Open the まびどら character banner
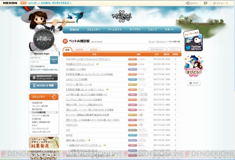The height and width of the screenshot is (160, 235). [194, 66]
